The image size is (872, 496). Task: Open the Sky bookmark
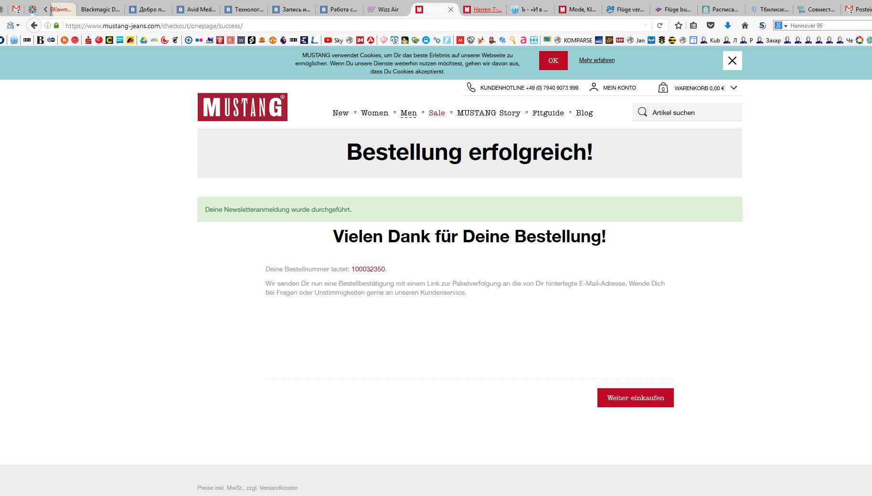pyautogui.click(x=333, y=40)
